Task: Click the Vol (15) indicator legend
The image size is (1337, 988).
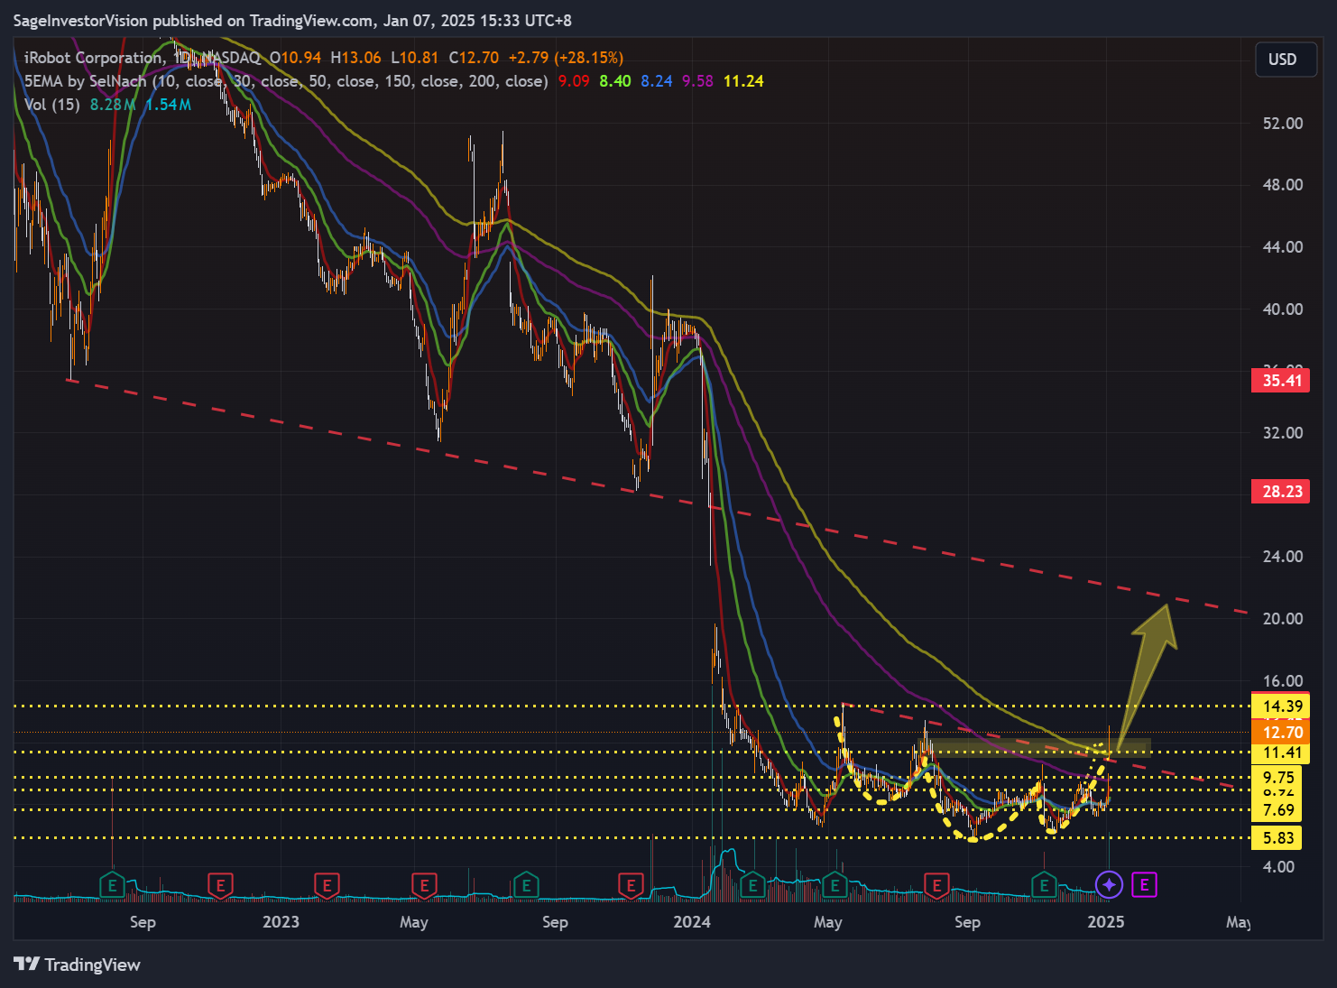Action: click(x=52, y=105)
